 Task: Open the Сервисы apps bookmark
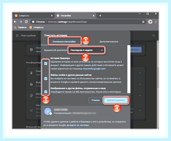pyautogui.click(x=20, y=27)
